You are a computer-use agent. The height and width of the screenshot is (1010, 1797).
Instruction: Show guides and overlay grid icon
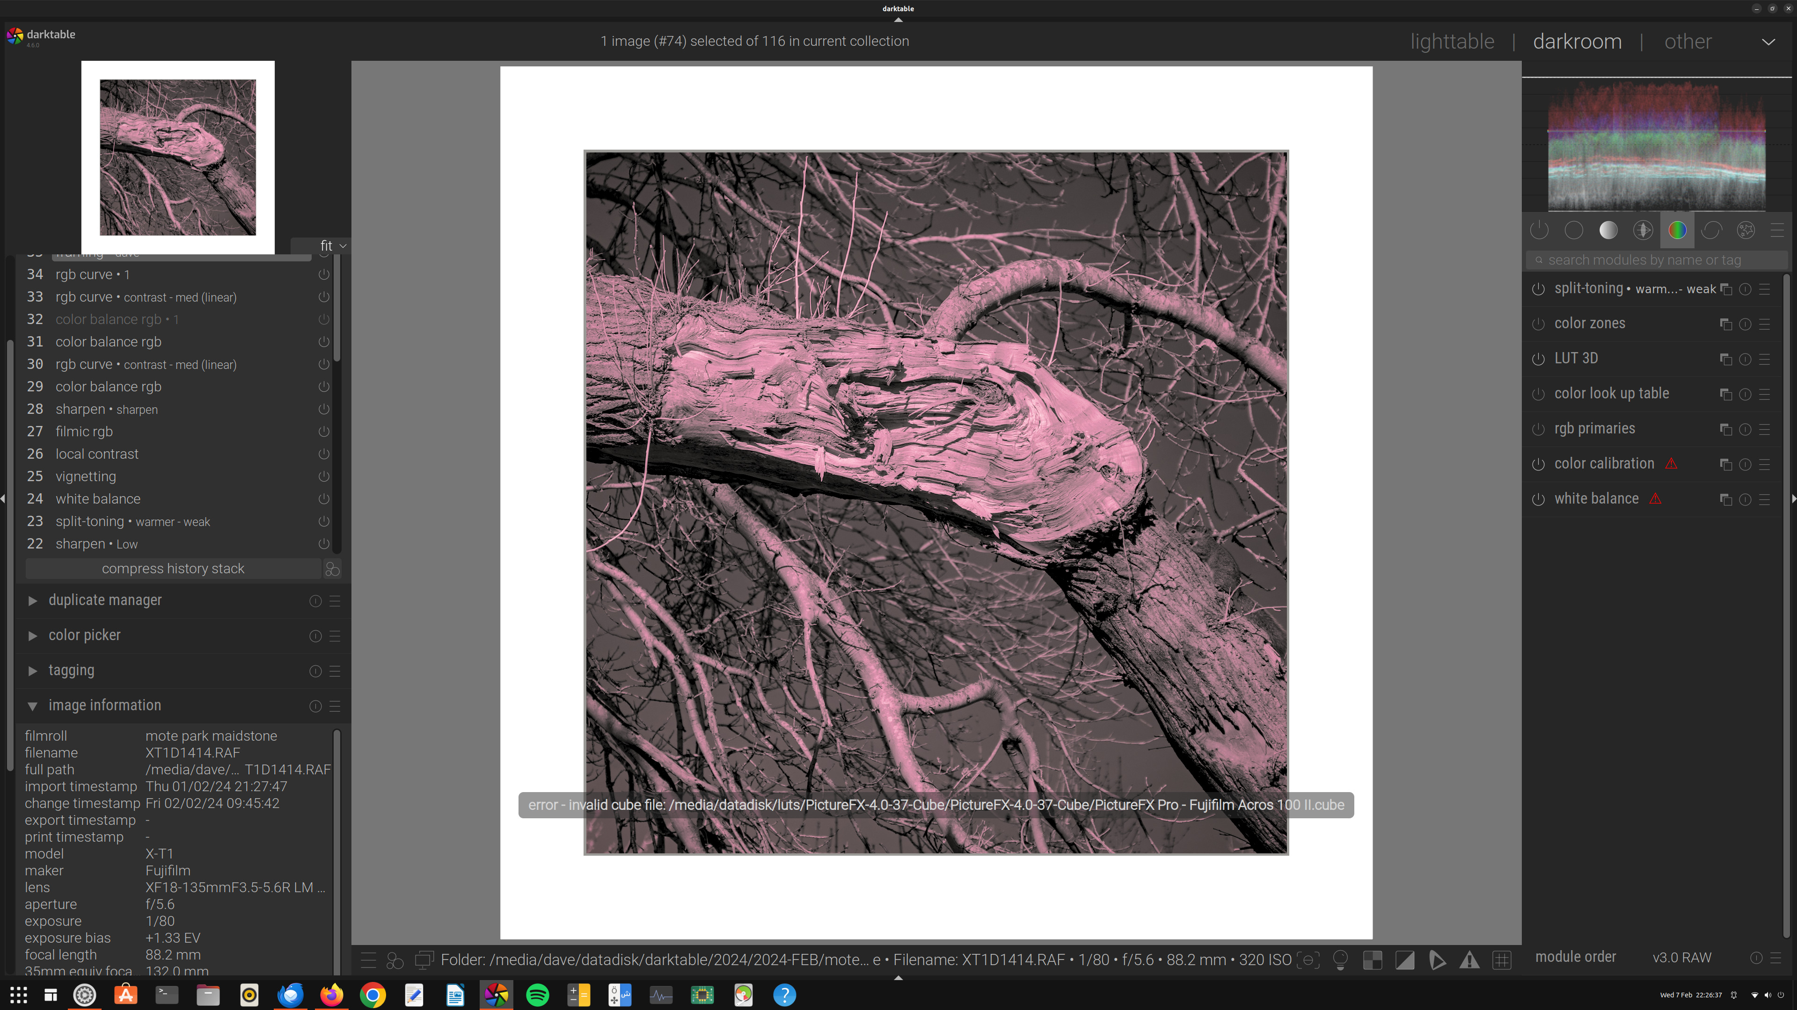(x=1501, y=960)
